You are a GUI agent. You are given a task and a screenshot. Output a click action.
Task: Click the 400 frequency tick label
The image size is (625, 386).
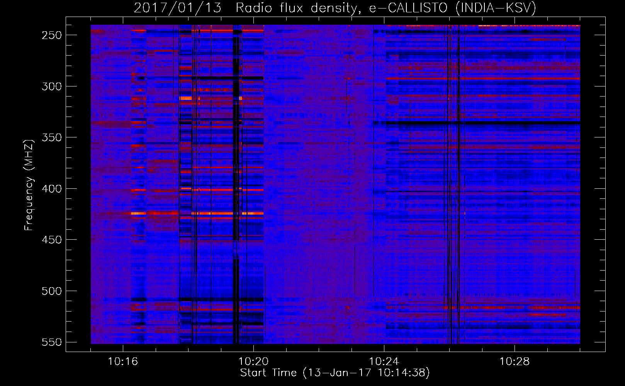coord(52,189)
